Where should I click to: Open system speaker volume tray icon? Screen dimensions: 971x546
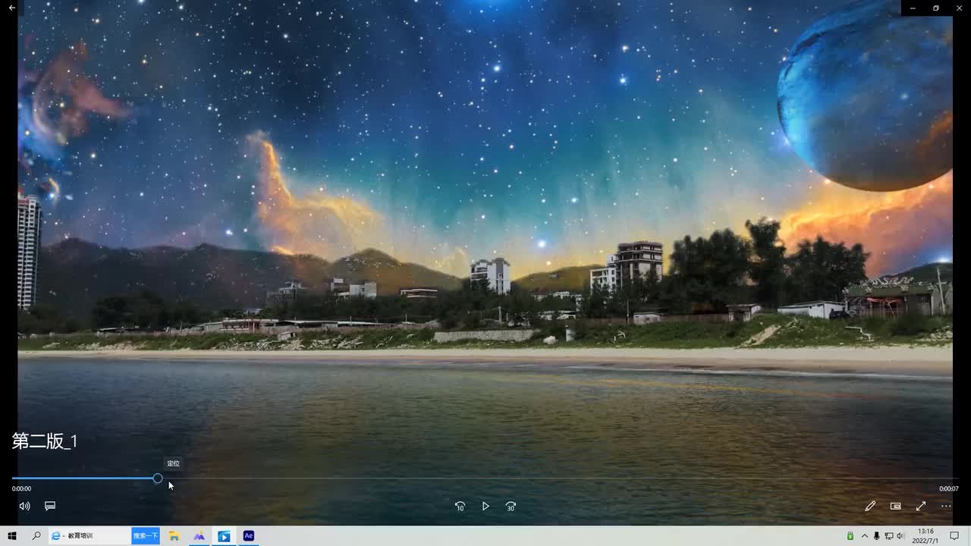pos(900,536)
